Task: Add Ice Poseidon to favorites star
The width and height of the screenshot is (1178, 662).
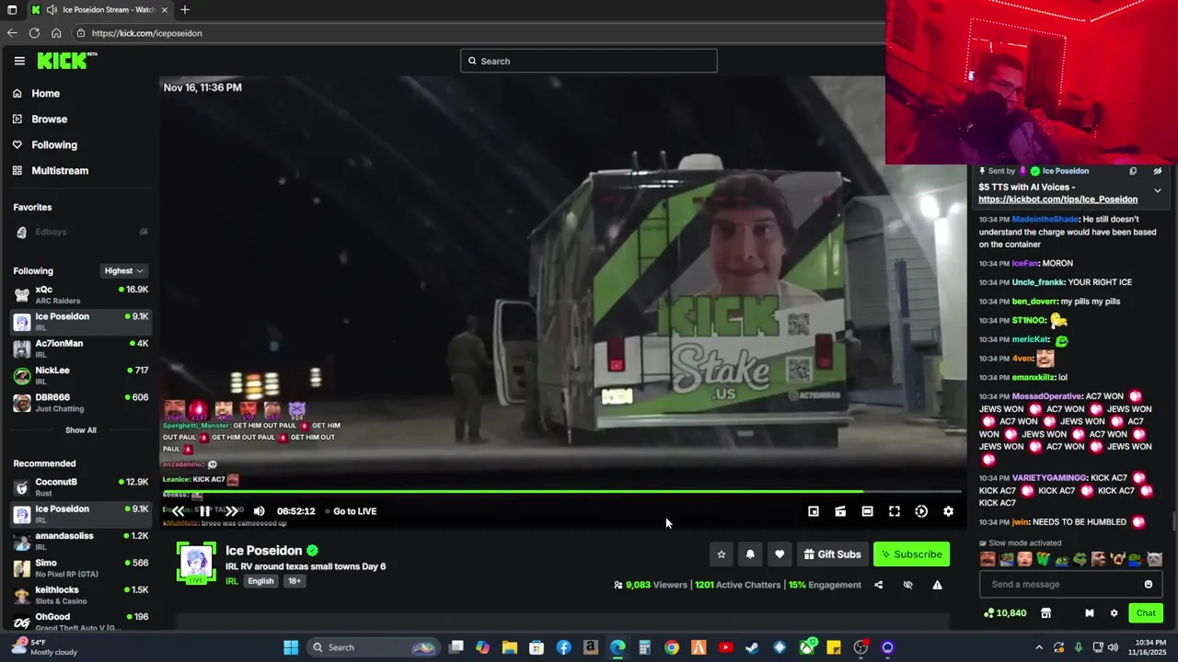Action: 722,554
